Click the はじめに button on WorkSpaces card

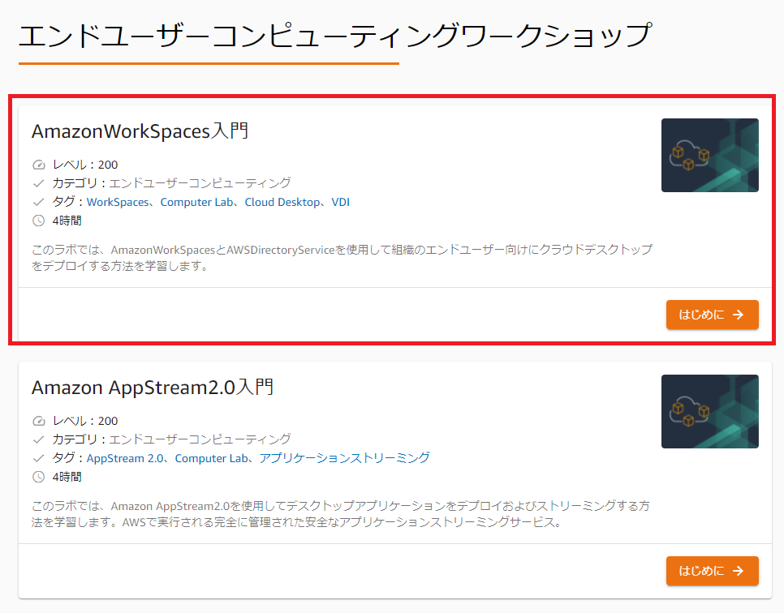712,315
